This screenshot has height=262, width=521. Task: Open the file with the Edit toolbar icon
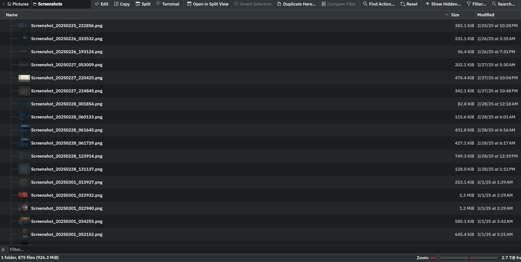101,4
